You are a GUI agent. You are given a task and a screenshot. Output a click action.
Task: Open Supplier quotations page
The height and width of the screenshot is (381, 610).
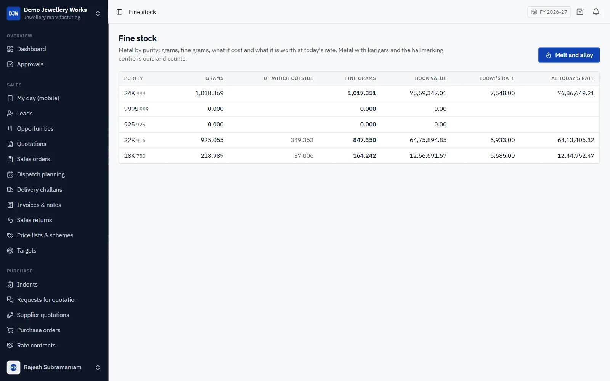pos(54,315)
